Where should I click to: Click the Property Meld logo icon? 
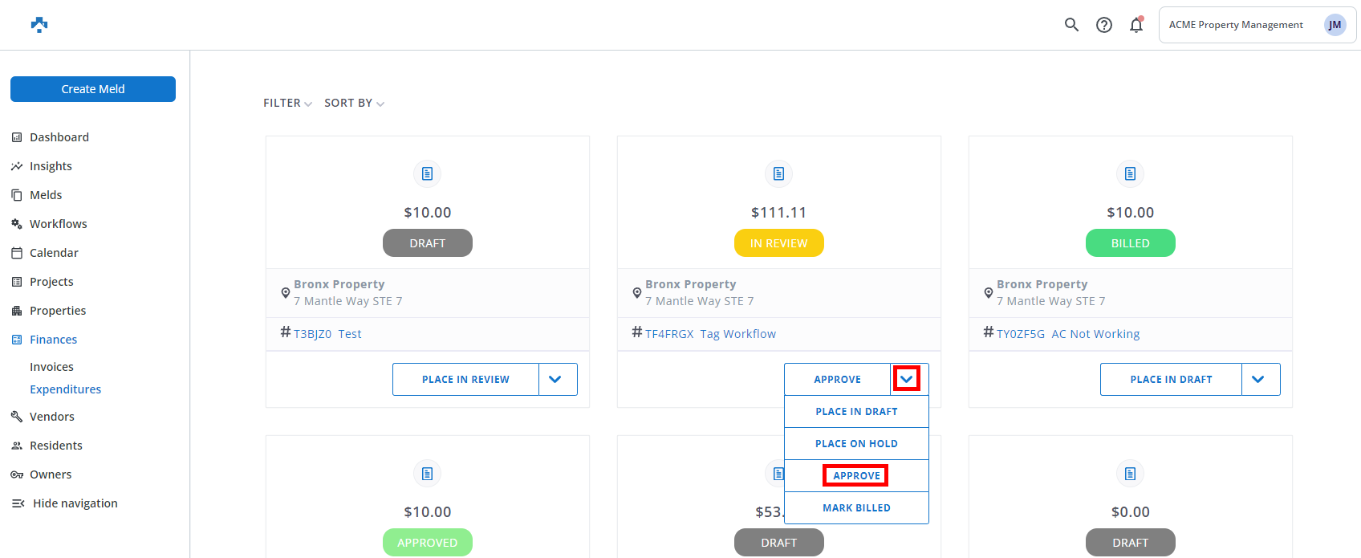point(39,25)
